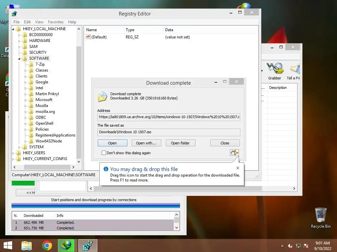Collapse the HKEY_LOCAL_MACHINE tree node
This screenshot has height=252, width=337.
[13, 29]
